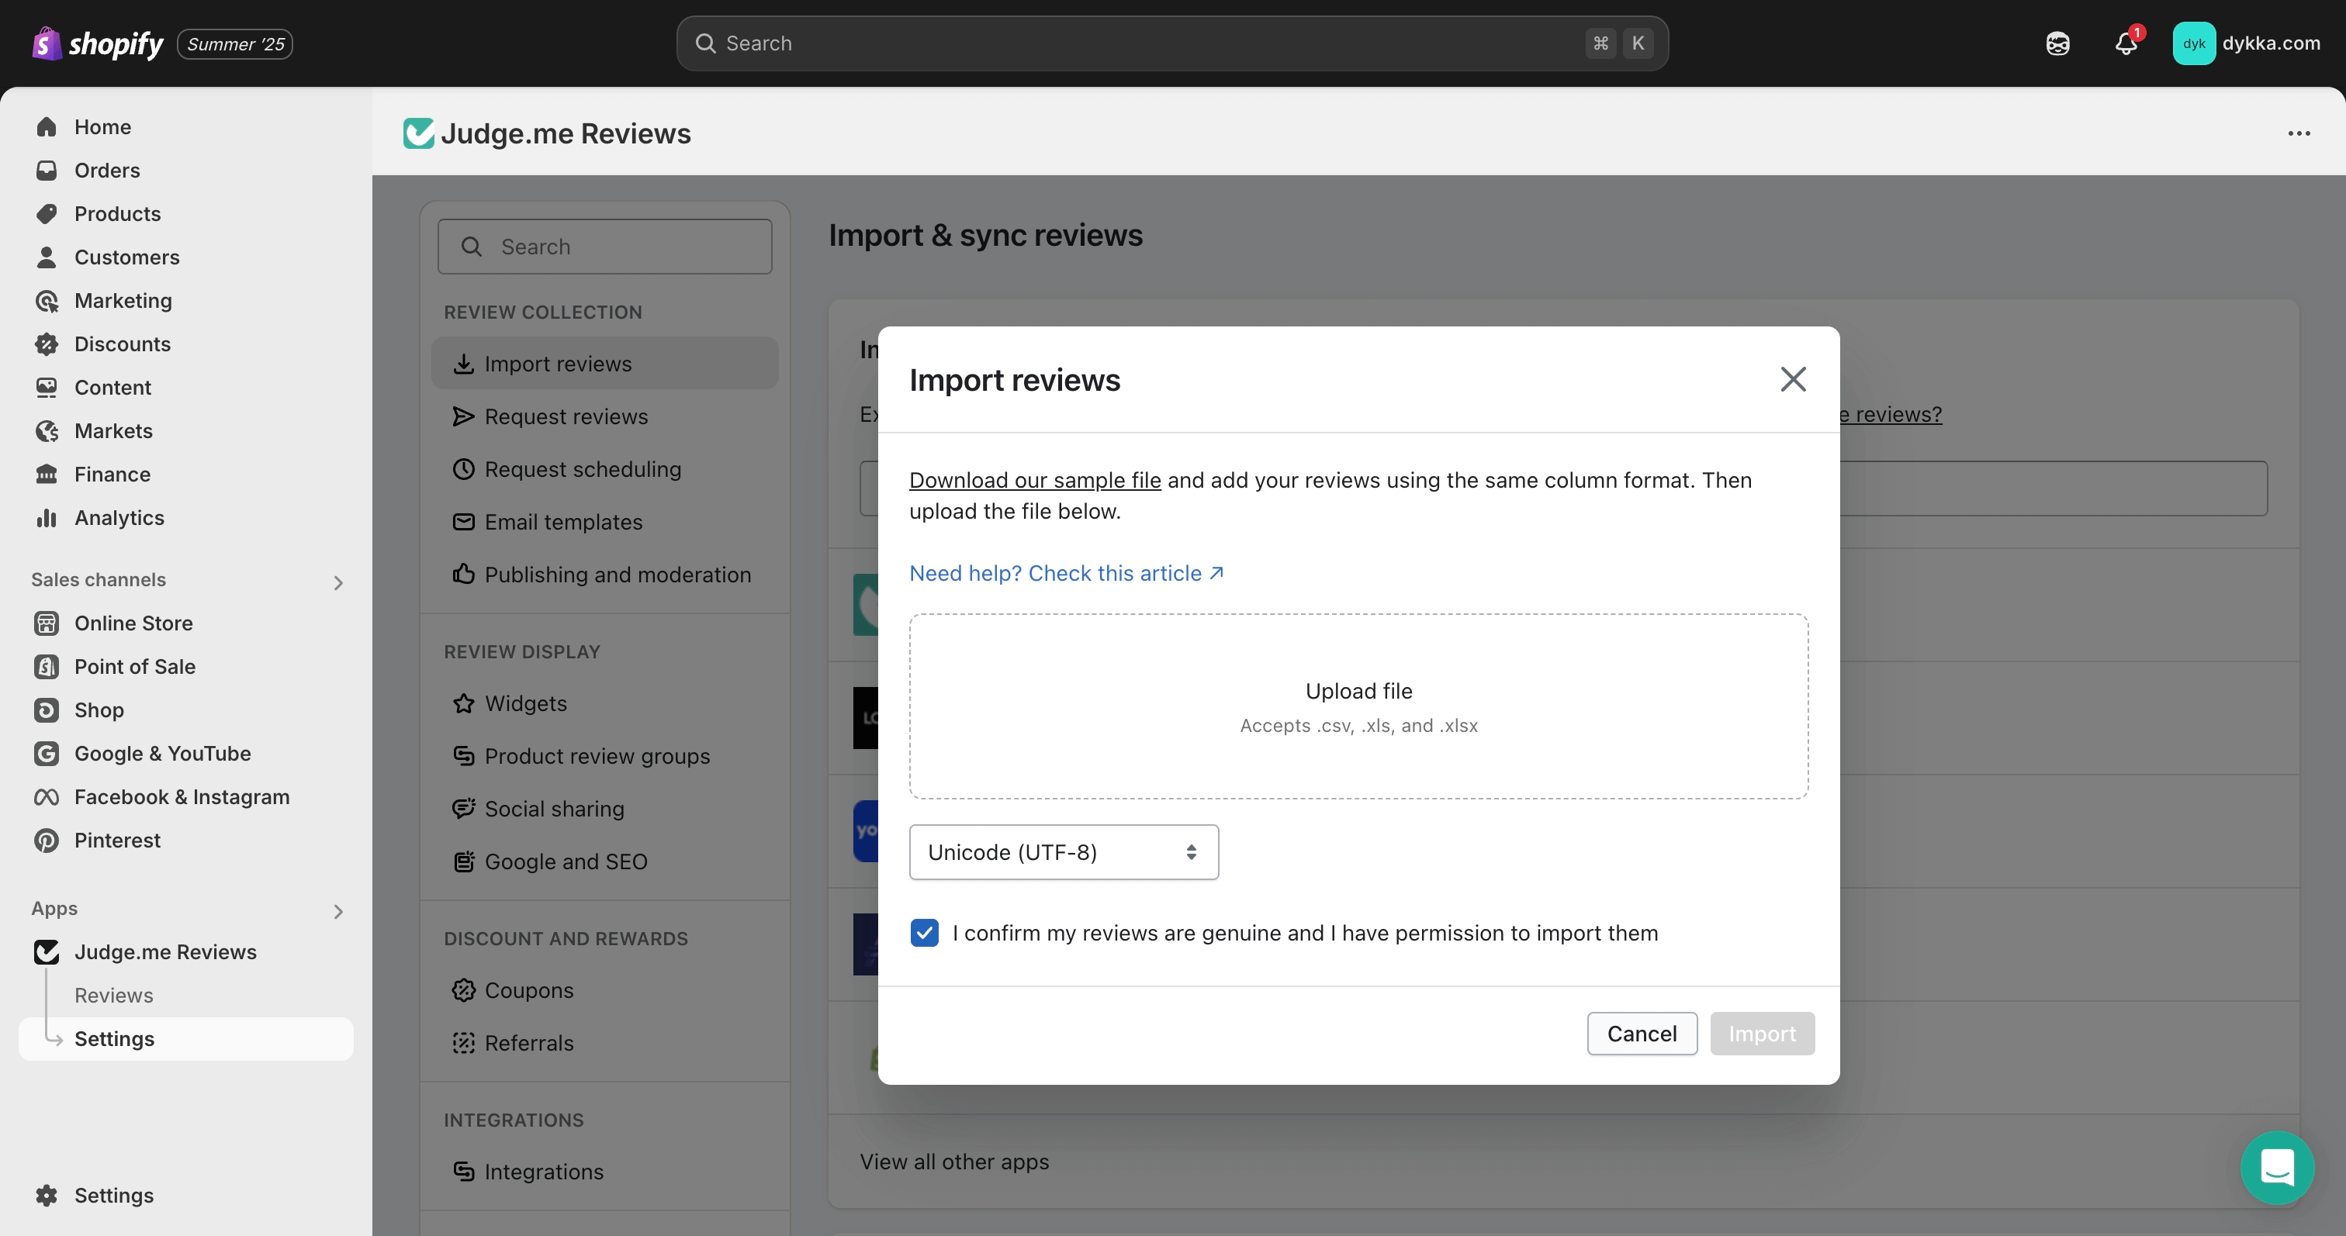
Task: Open Request reviews in Judge.me menu
Action: pyautogui.click(x=566, y=417)
